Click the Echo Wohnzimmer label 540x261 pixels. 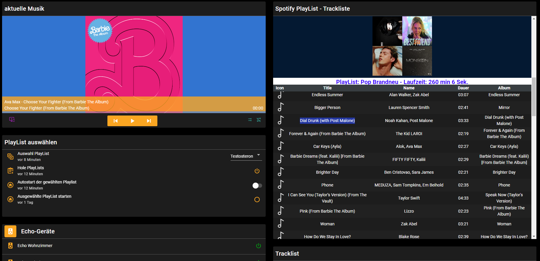click(x=35, y=246)
